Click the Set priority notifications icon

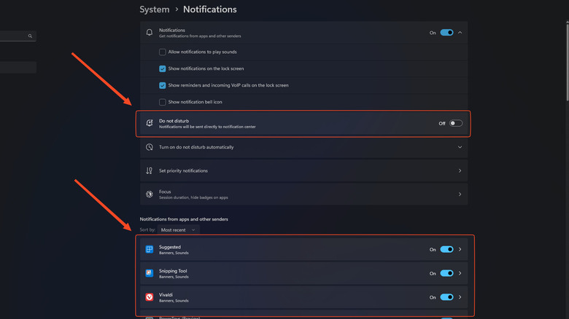[150, 170]
